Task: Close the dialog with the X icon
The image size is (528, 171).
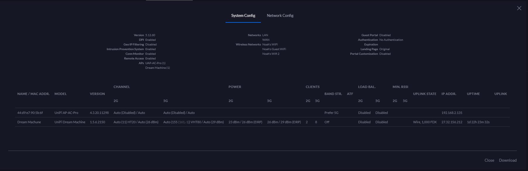Action: [x=519, y=8]
